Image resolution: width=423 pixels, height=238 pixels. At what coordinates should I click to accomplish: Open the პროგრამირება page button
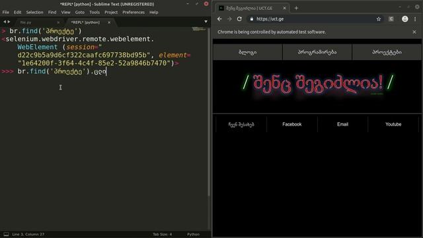(x=317, y=52)
